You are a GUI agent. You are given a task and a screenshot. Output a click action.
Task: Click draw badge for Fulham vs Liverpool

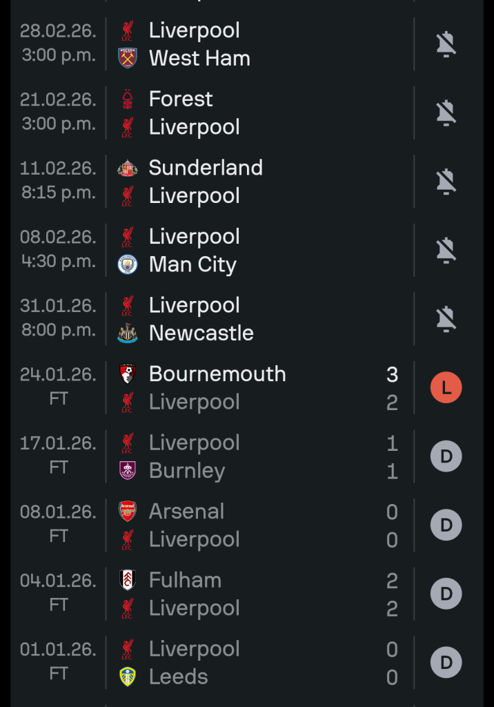pos(446,594)
